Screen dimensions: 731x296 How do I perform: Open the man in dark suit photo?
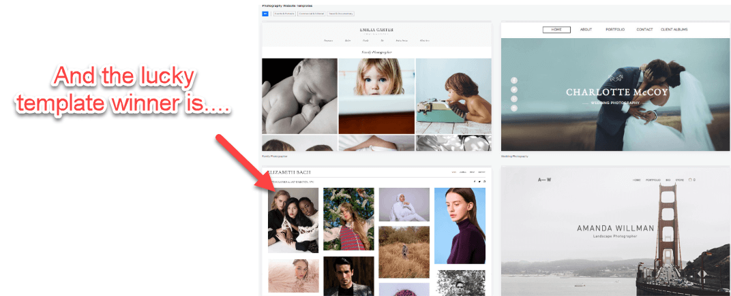(348, 276)
